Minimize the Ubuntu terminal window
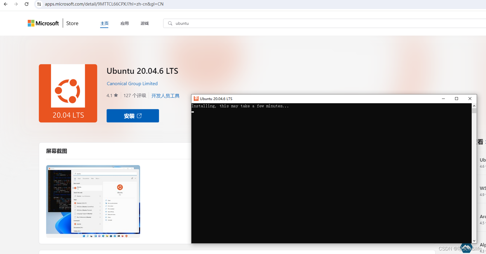The image size is (486, 254). pyautogui.click(x=443, y=99)
